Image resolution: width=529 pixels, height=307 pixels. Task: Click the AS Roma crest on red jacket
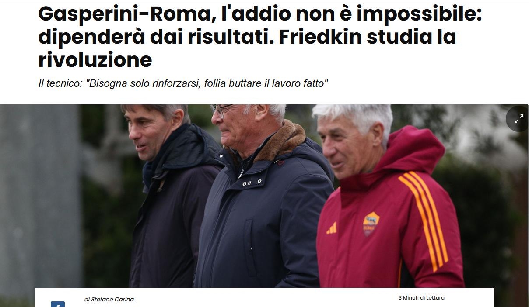coord(371,224)
